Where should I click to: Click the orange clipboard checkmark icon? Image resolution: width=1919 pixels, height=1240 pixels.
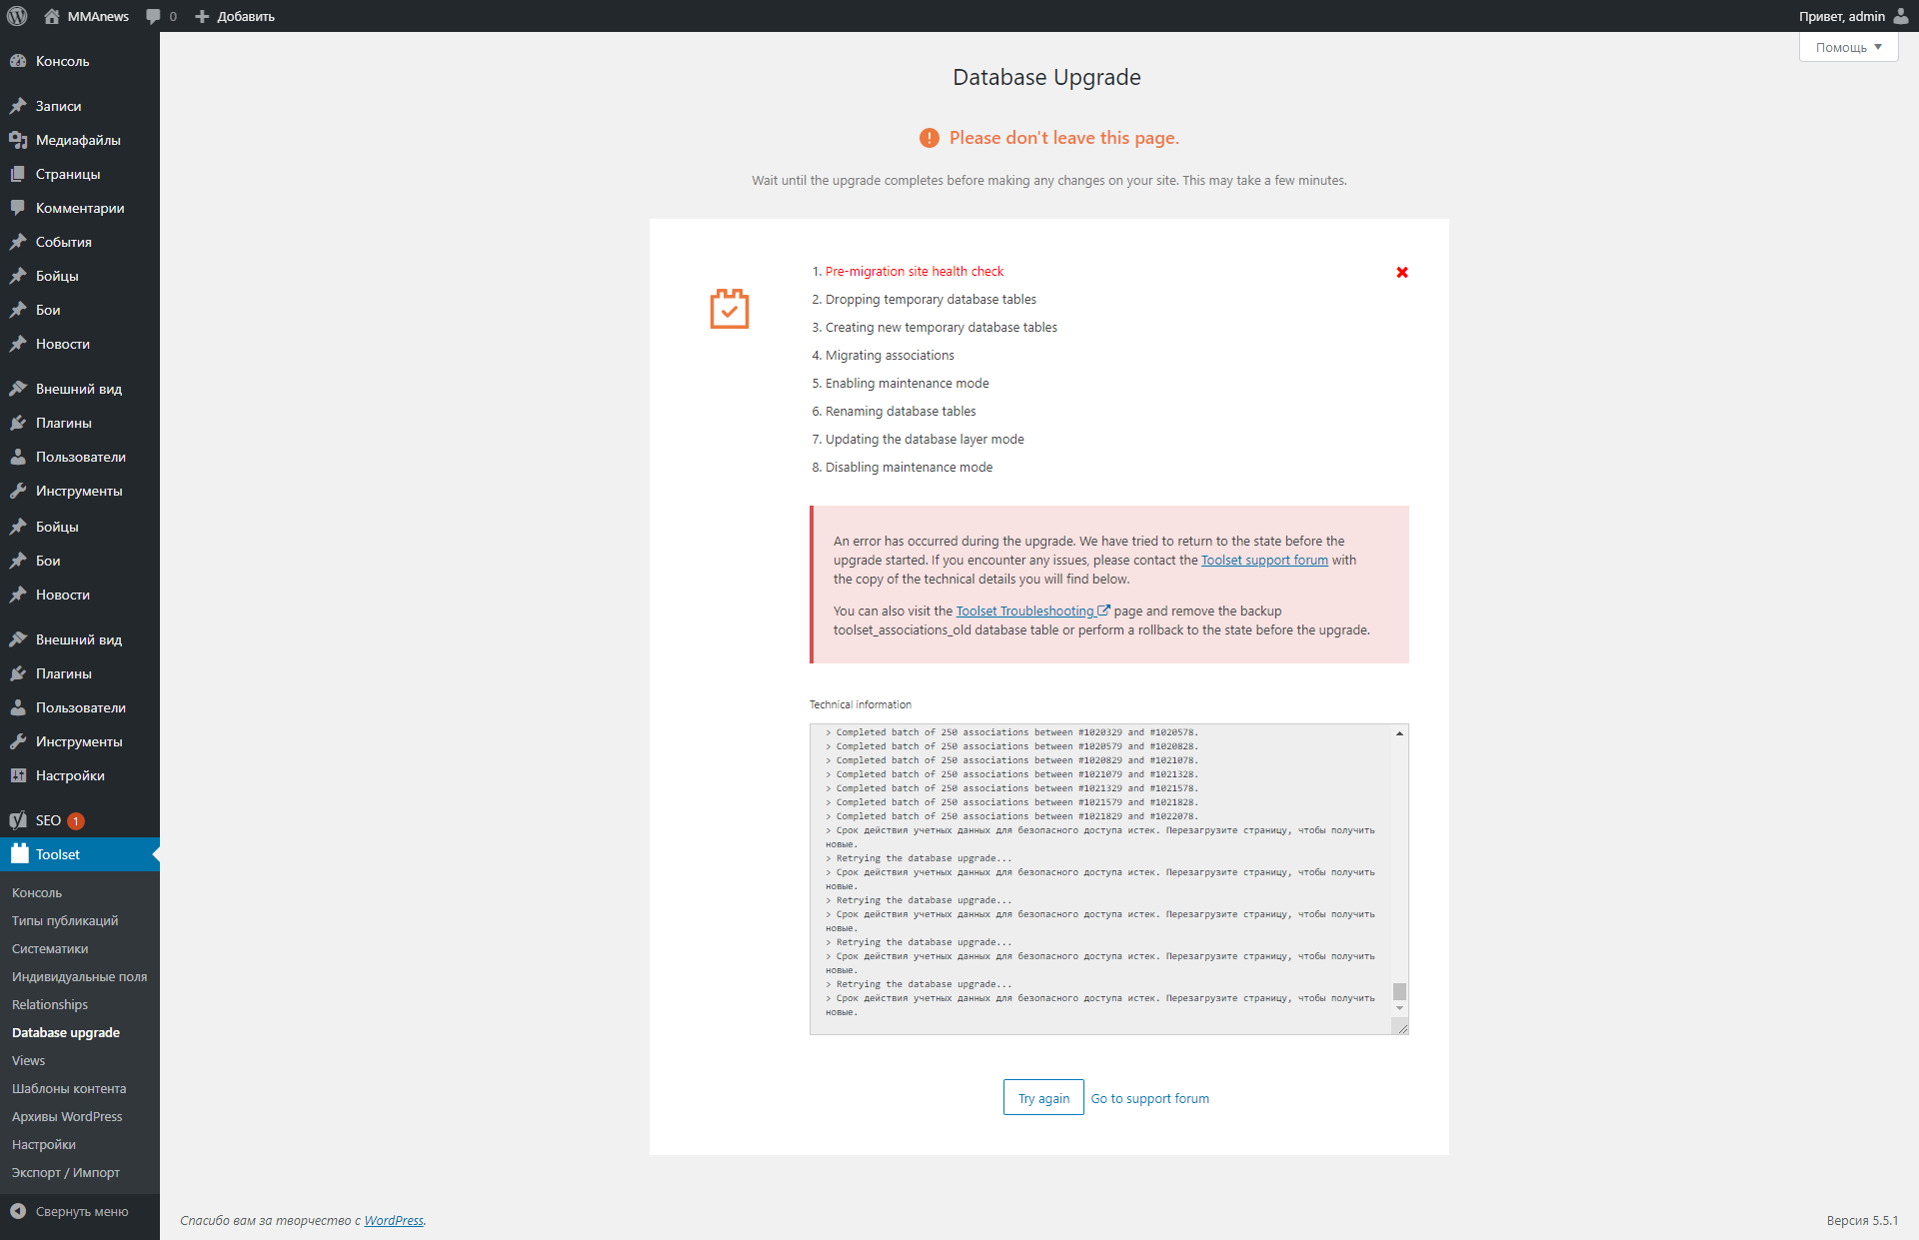click(730, 309)
